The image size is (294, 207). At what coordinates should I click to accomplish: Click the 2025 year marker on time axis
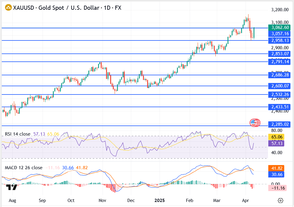[160, 200]
